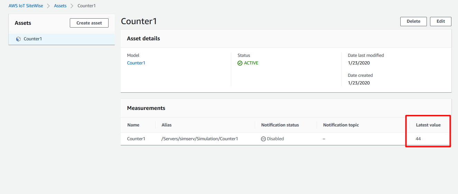Image resolution: width=458 pixels, height=194 pixels.
Task: Click the cube icon beside Counter1 asset
Action: 18,39
